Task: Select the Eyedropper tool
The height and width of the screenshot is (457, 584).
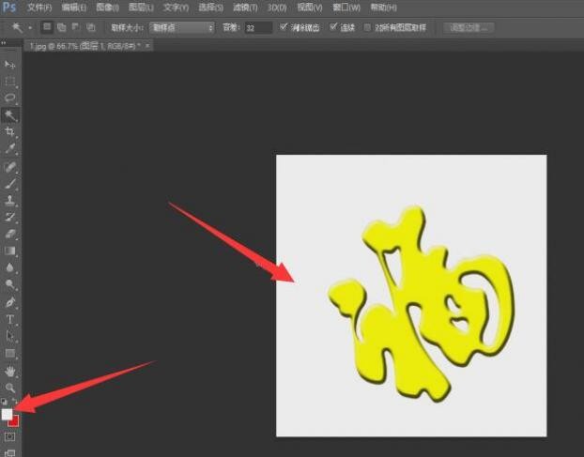Action: tap(10, 148)
